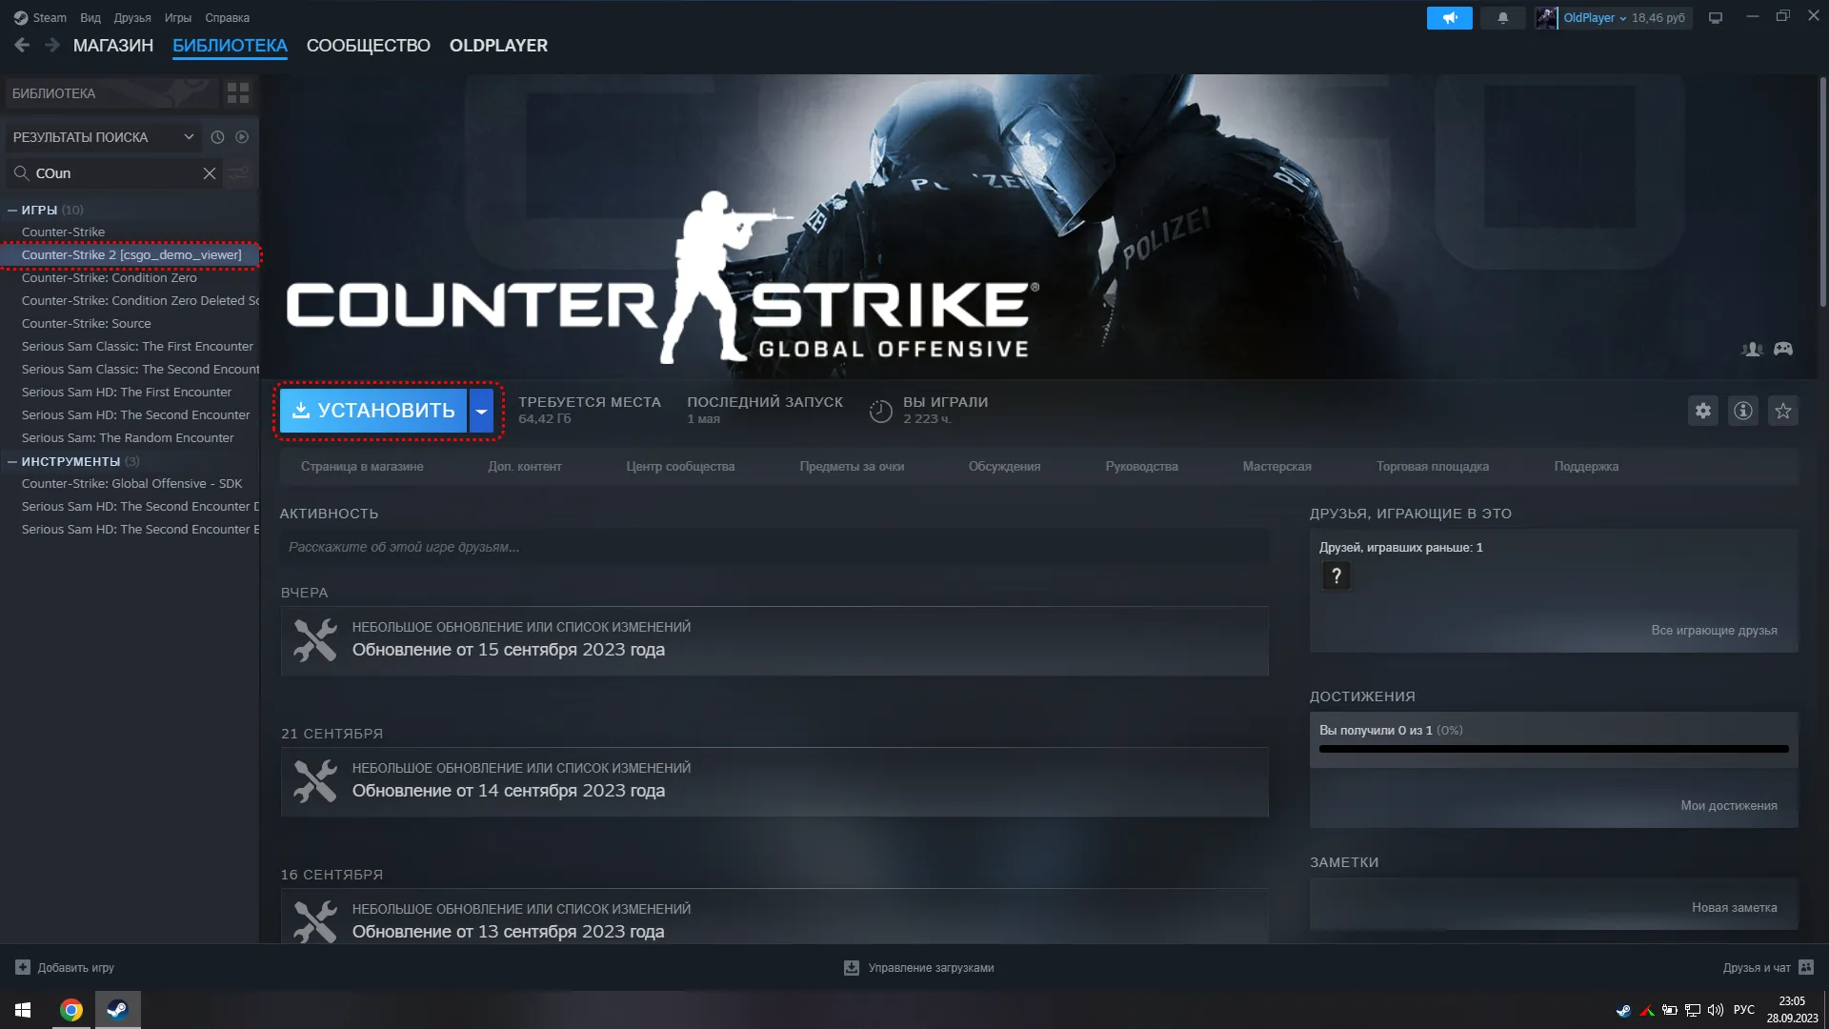Click Steam icon in taskbar
This screenshot has height=1029, width=1829.
tap(117, 1010)
